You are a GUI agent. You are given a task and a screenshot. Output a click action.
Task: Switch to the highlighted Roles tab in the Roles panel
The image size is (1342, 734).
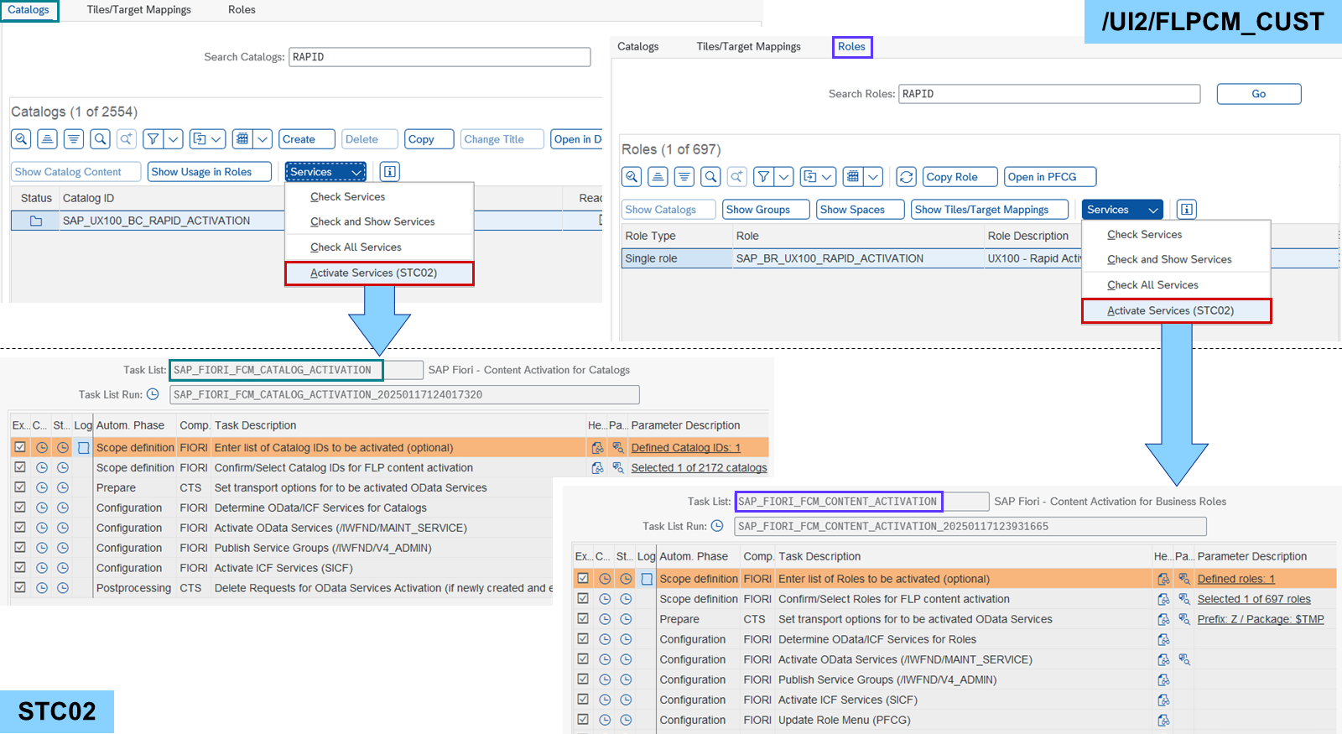851,47
